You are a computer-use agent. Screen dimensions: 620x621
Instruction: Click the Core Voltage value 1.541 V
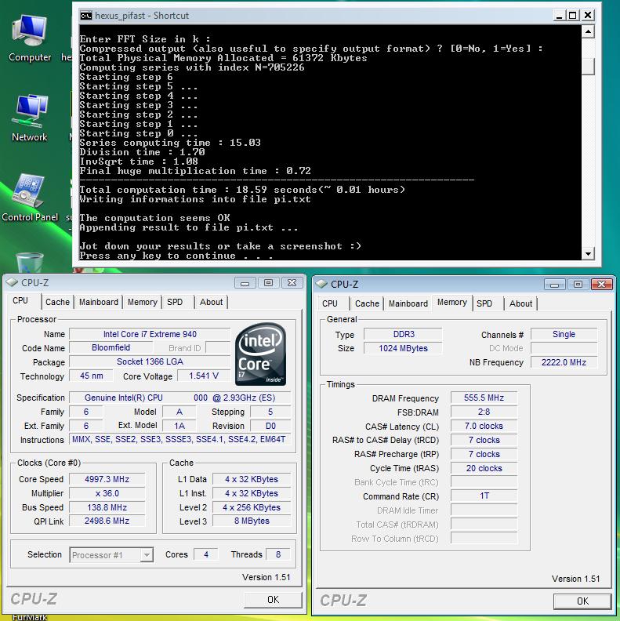coord(204,376)
